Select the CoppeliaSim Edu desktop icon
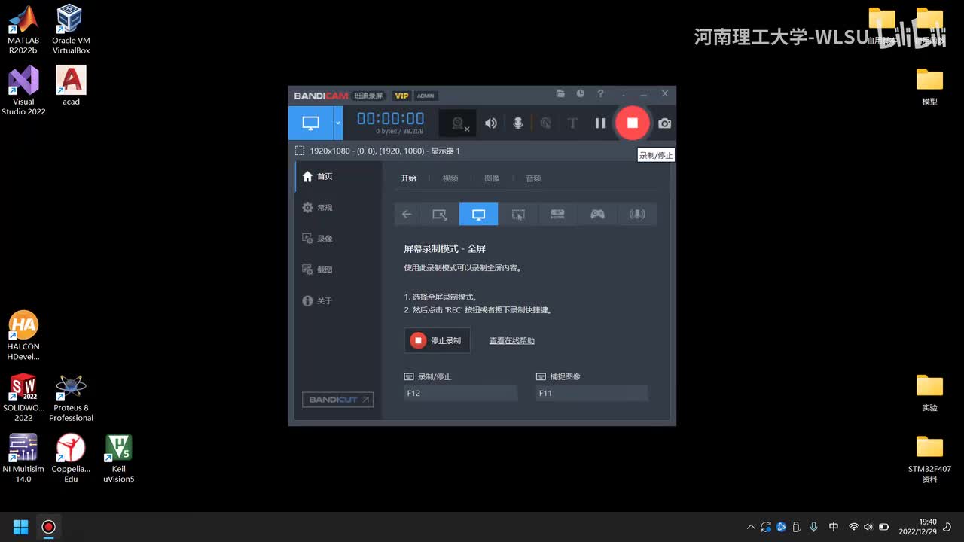 click(71, 458)
